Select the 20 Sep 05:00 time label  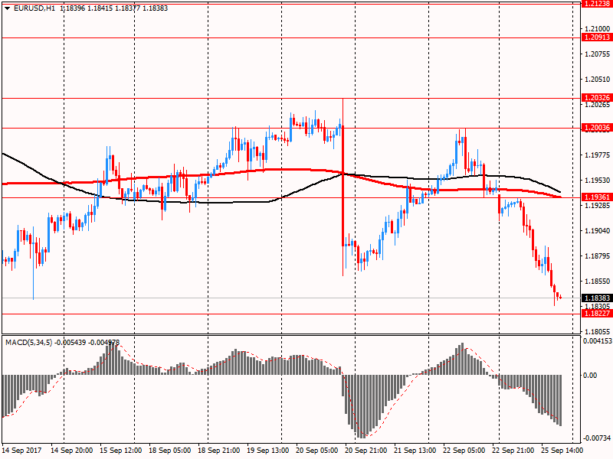point(317,451)
